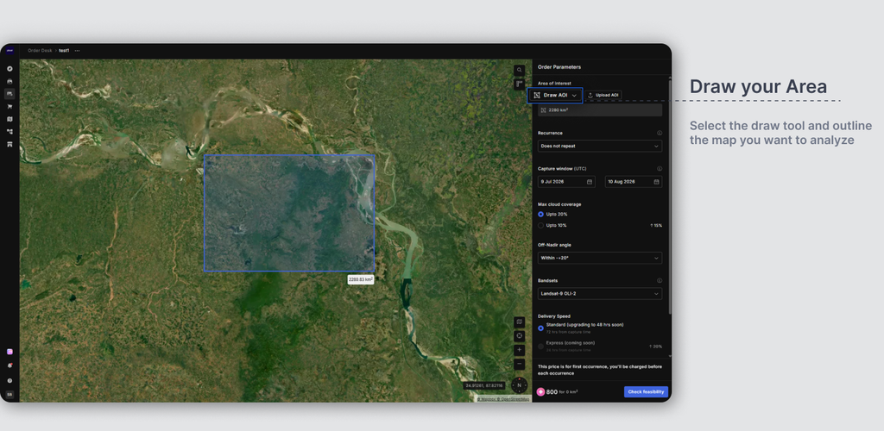The width and height of the screenshot is (884, 431).
Task: Click the start date field 9 Jul 2026
Action: 566,182
